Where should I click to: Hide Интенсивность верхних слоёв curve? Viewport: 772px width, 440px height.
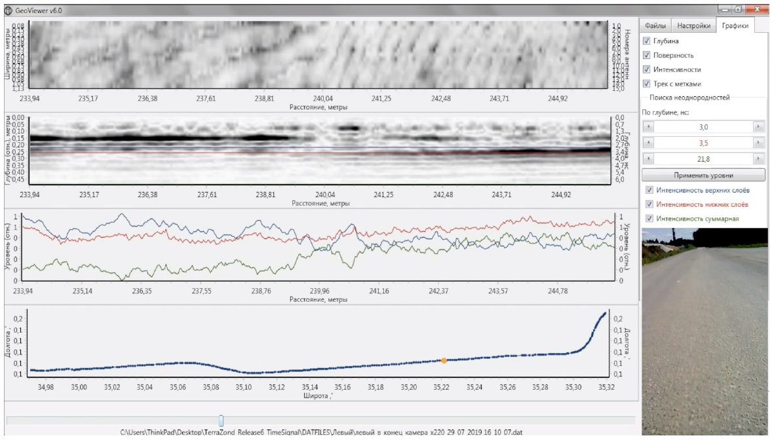click(x=649, y=190)
